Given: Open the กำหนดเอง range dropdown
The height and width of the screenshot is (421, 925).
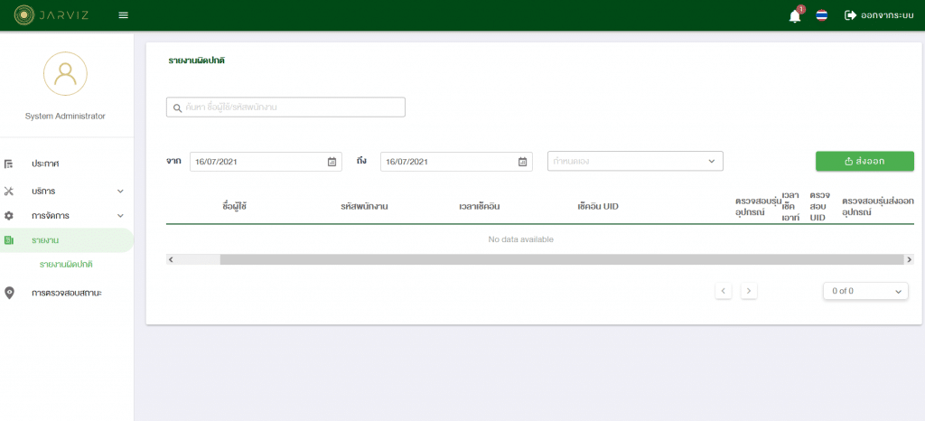Looking at the screenshot, I should point(635,162).
